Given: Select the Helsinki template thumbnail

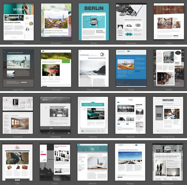Looking at the screenshot, I should tap(130, 115).
